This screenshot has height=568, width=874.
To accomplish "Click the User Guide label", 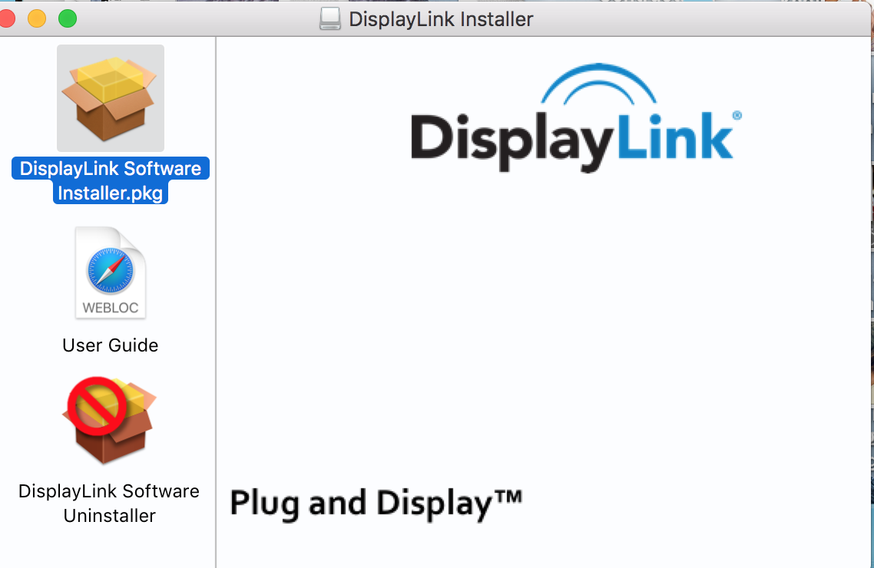I will (111, 345).
